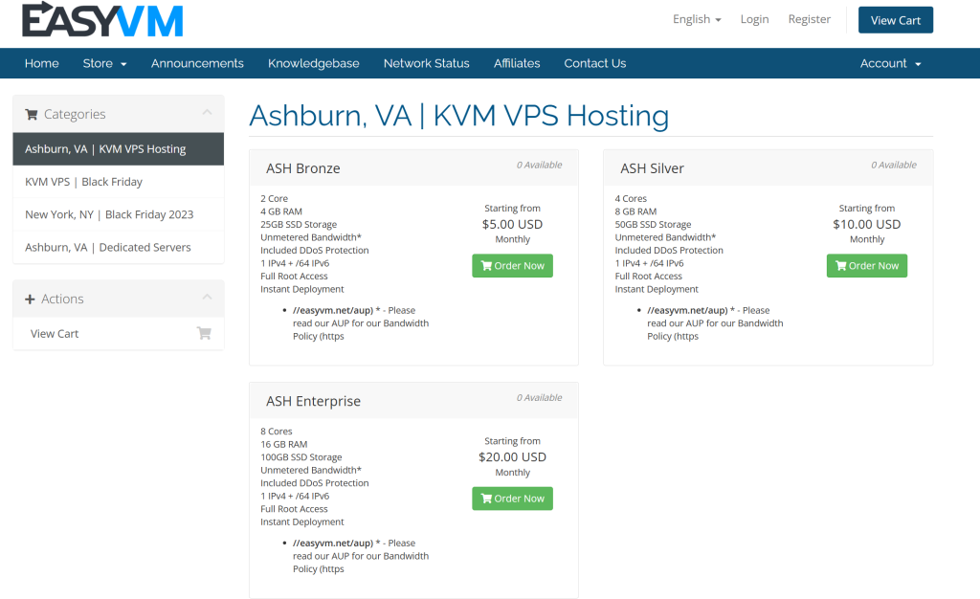Click the View Cart button in header
The width and height of the screenshot is (980, 599).
(x=896, y=20)
